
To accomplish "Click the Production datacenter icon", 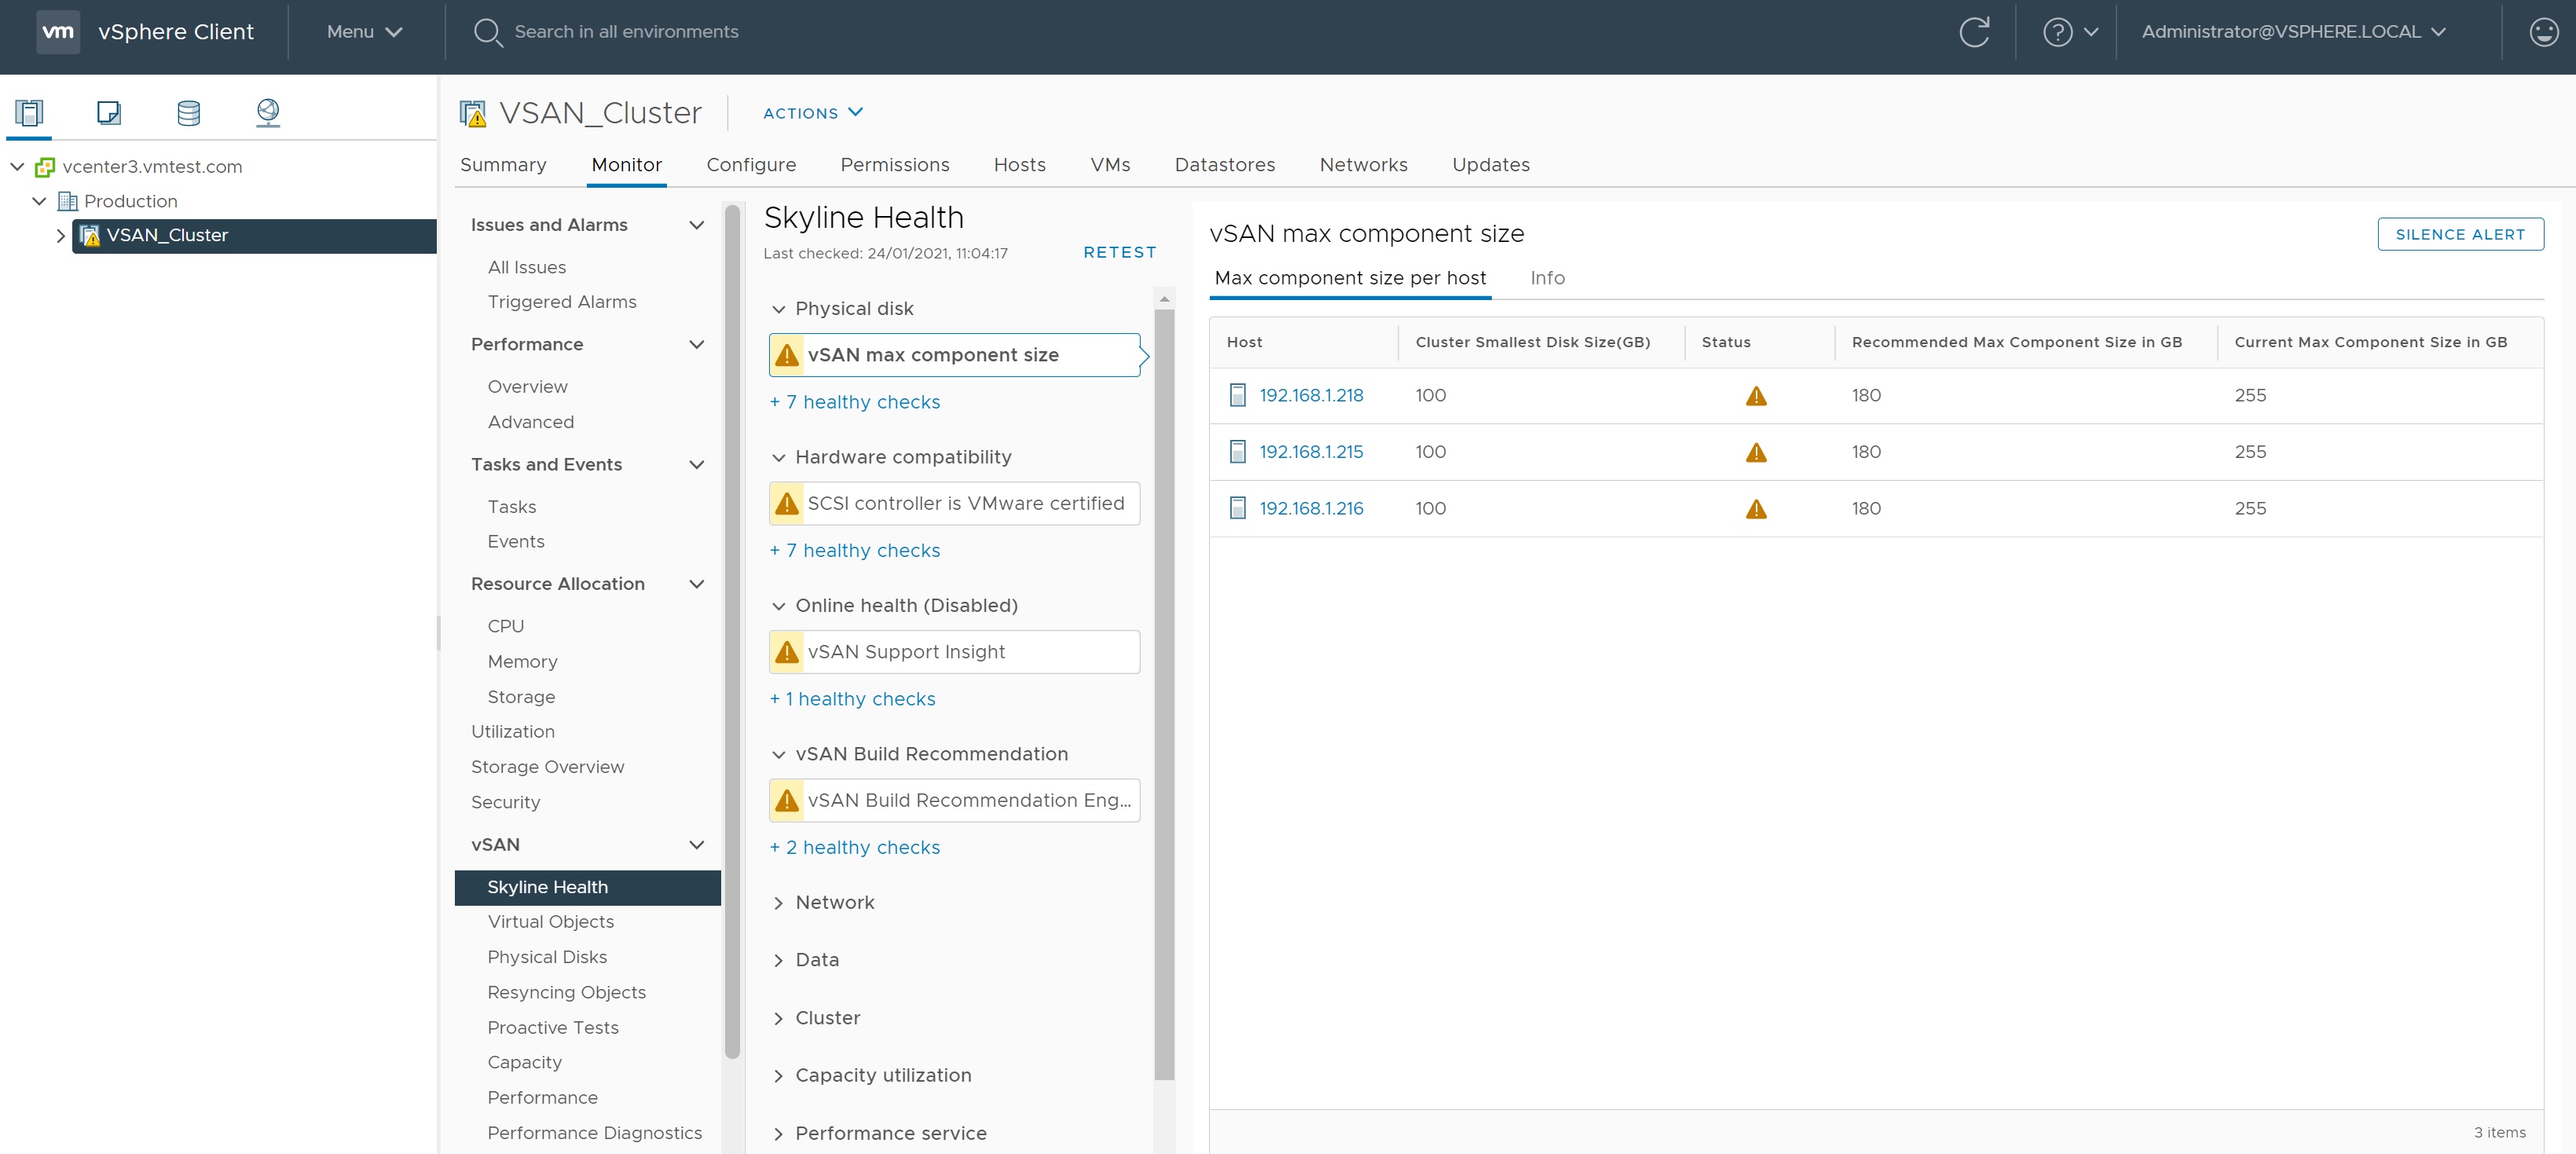I will pyautogui.click(x=68, y=201).
